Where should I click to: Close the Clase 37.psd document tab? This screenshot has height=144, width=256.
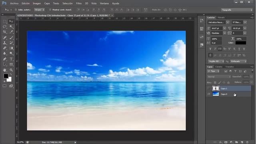point(112,15)
